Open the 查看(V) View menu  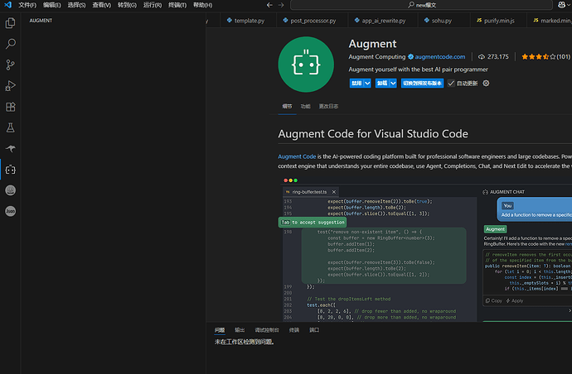click(x=101, y=5)
